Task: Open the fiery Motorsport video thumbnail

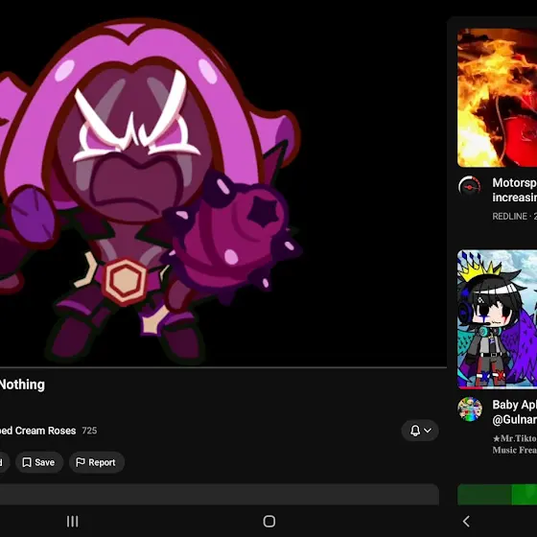Action: pyautogui.click(x=497, y=98)
